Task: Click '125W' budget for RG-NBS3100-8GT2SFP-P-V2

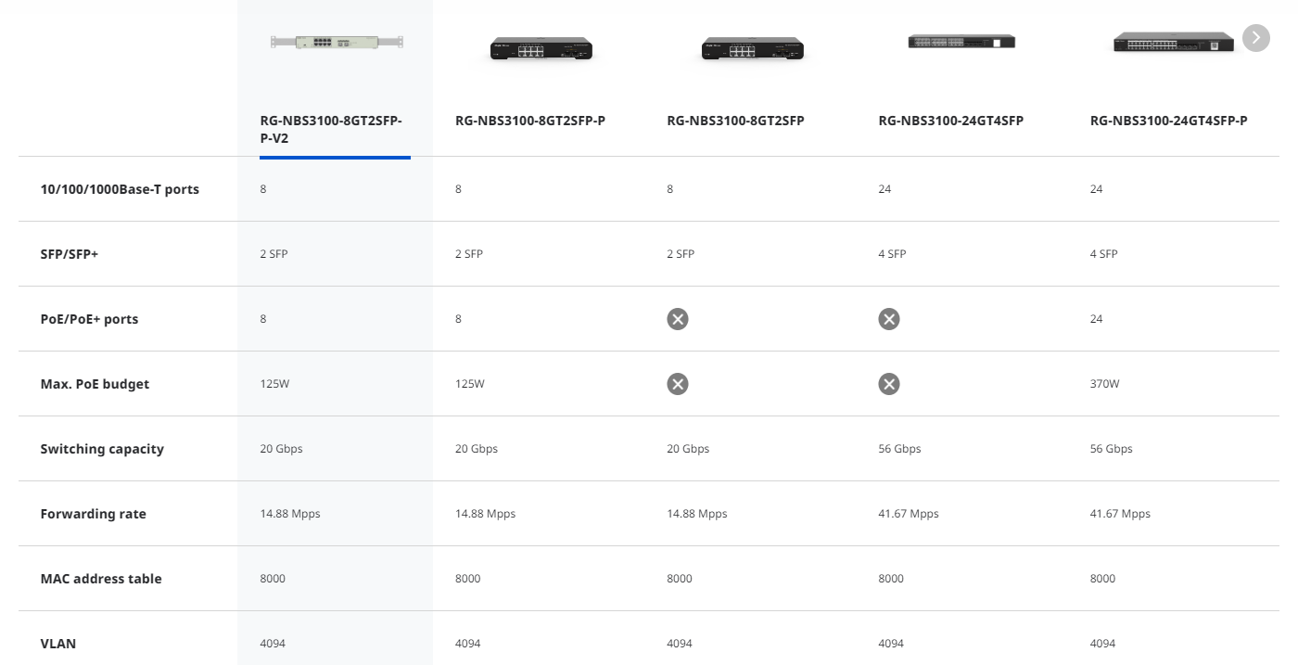Action: point(274,384)
